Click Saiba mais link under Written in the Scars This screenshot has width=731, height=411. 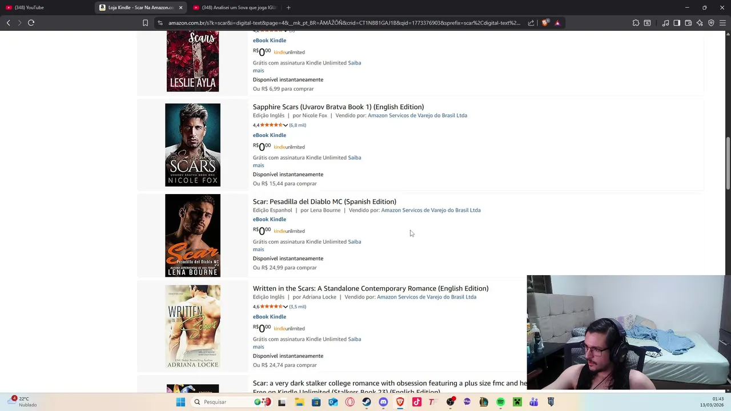pos(354,339)
